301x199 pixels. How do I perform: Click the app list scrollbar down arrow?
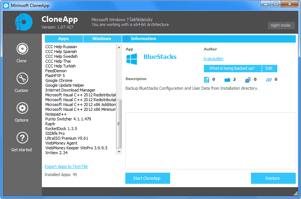click(119, 152)
